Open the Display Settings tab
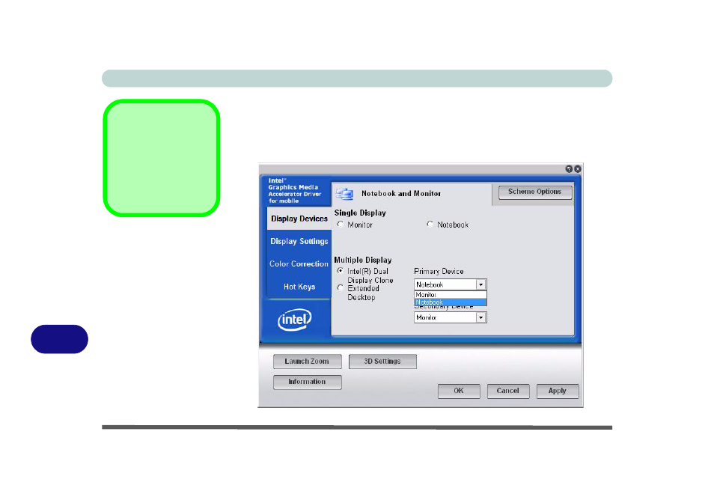Viewport: 714px width, 503px height. (299, 241)
